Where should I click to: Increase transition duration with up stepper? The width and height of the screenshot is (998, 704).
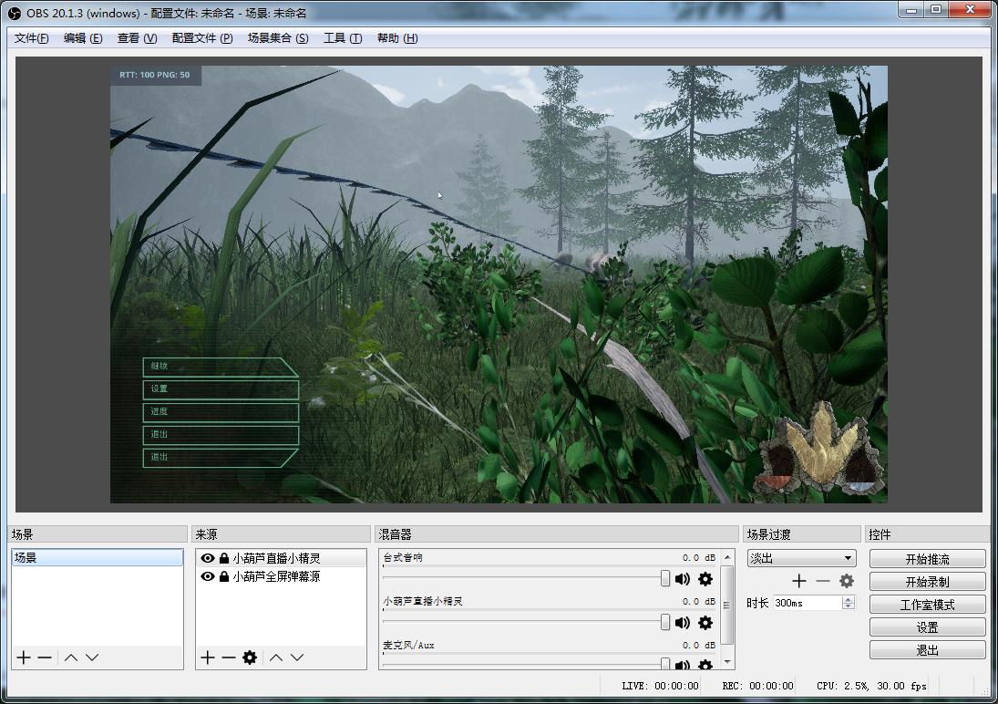(x=849, y=599)
